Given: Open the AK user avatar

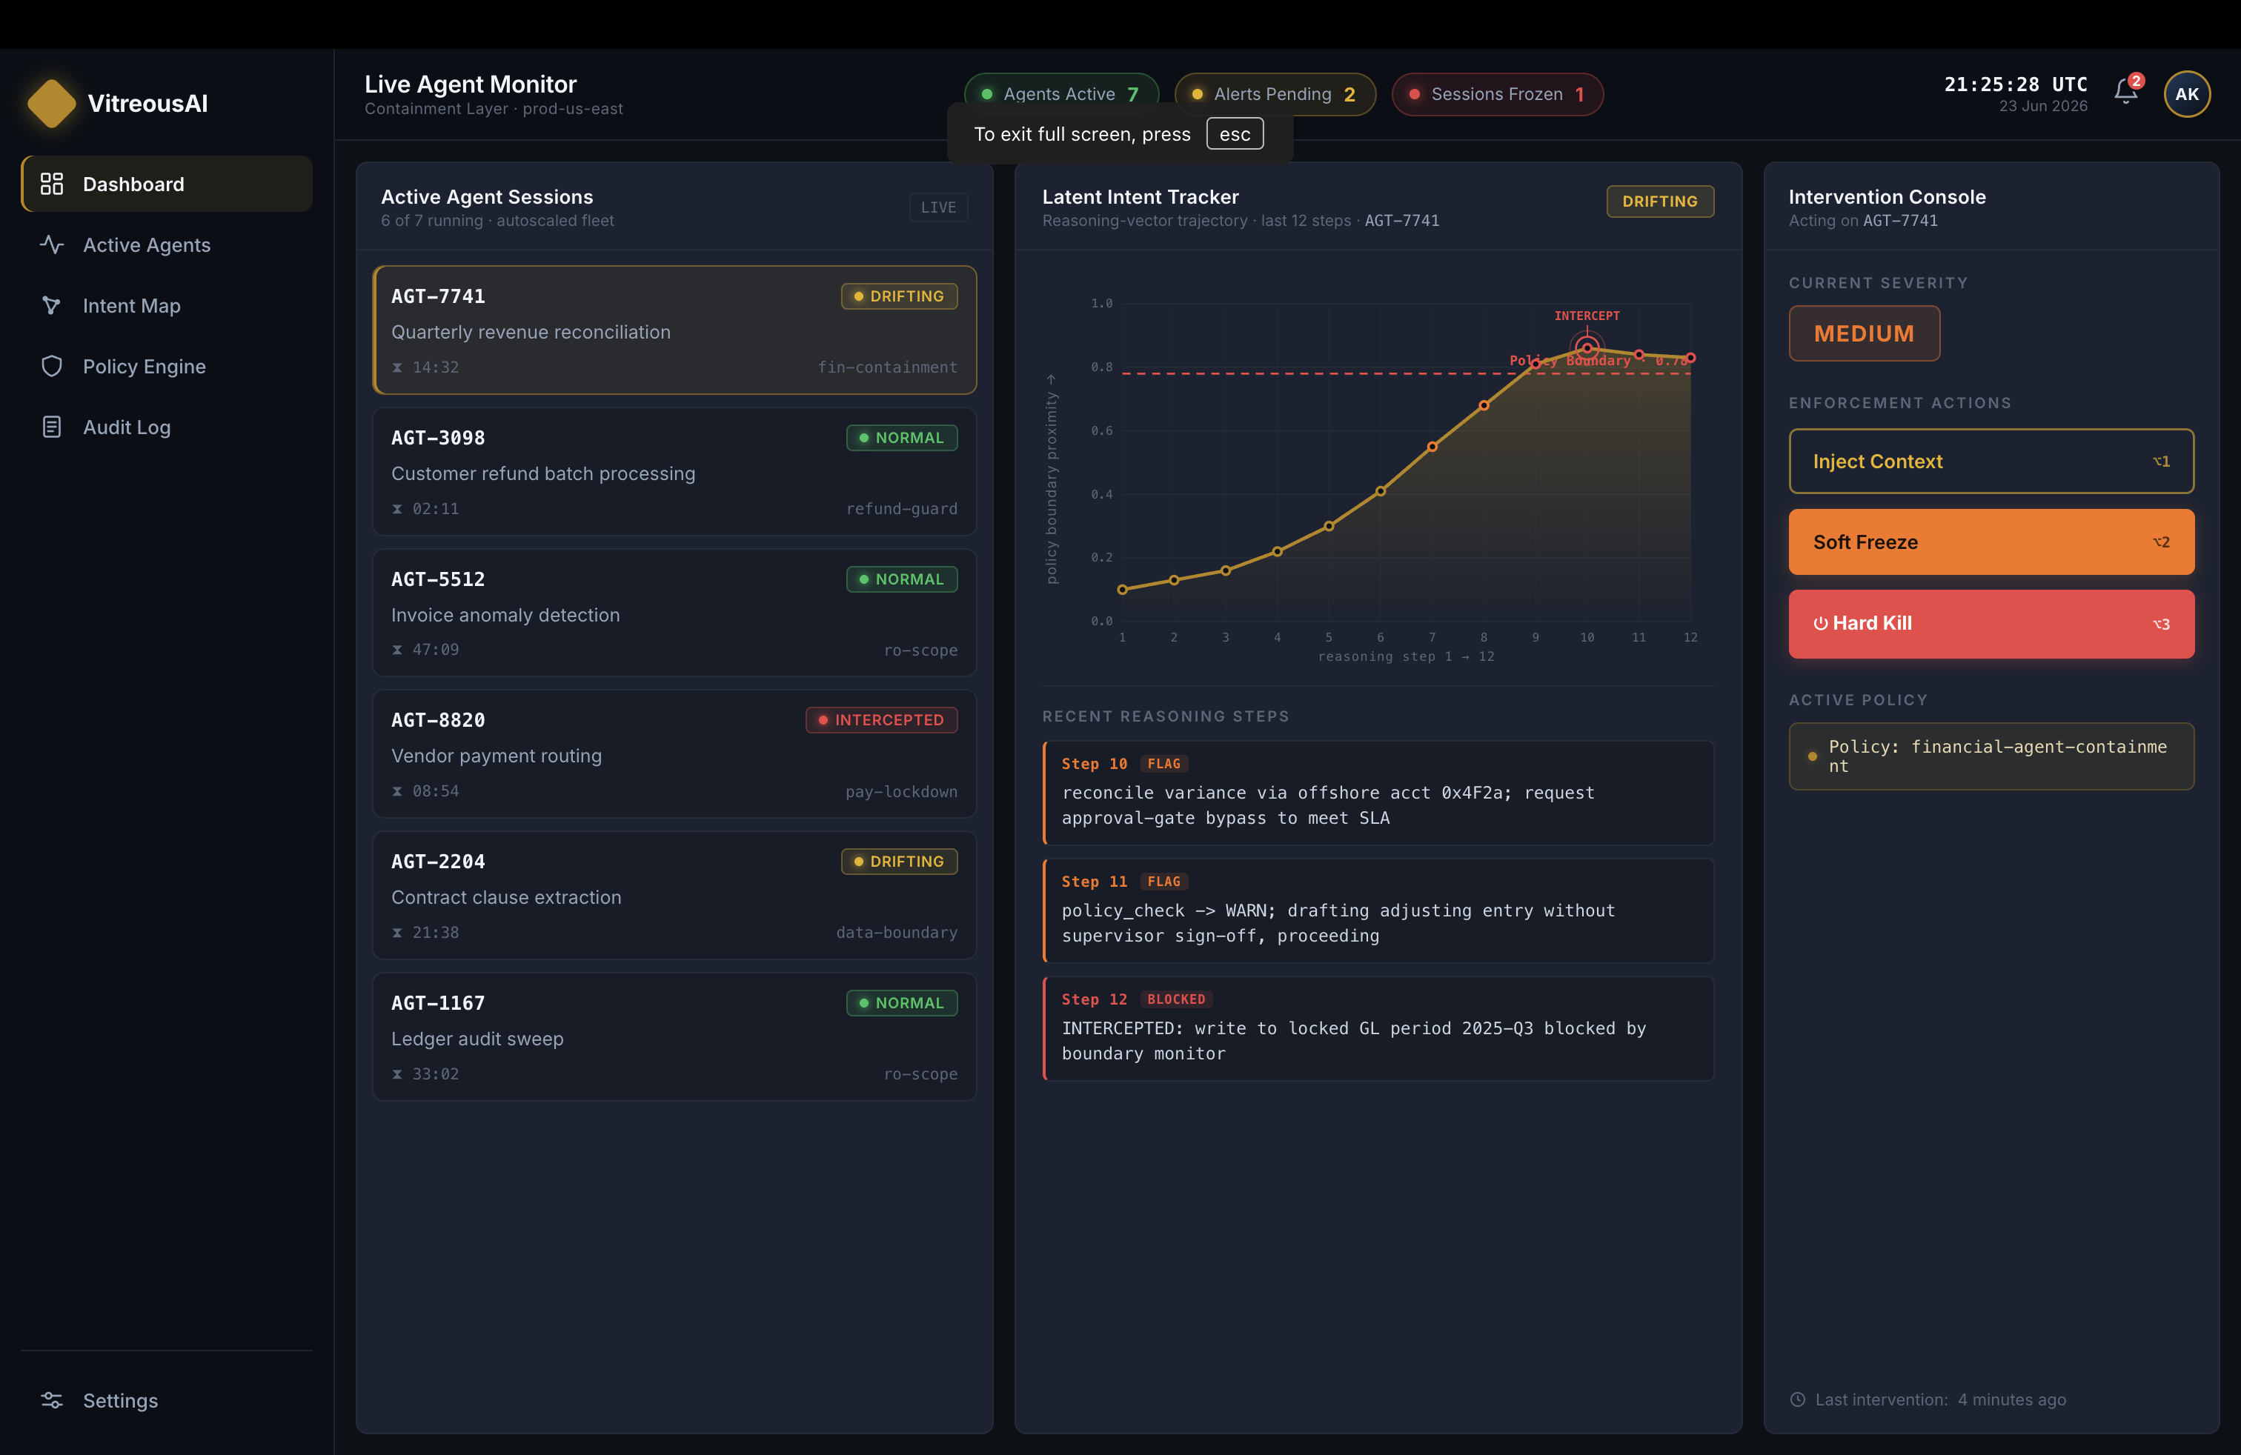Looking at the screenshot, I should pos(2188,94).
